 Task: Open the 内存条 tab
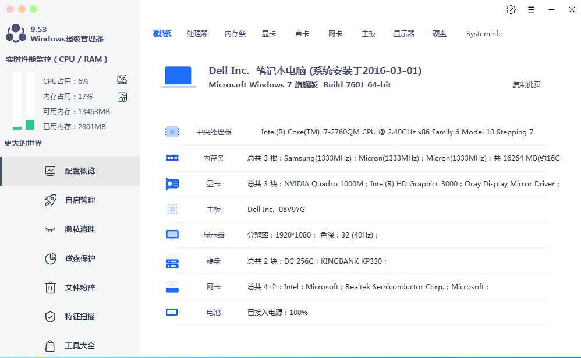[235, 34]
